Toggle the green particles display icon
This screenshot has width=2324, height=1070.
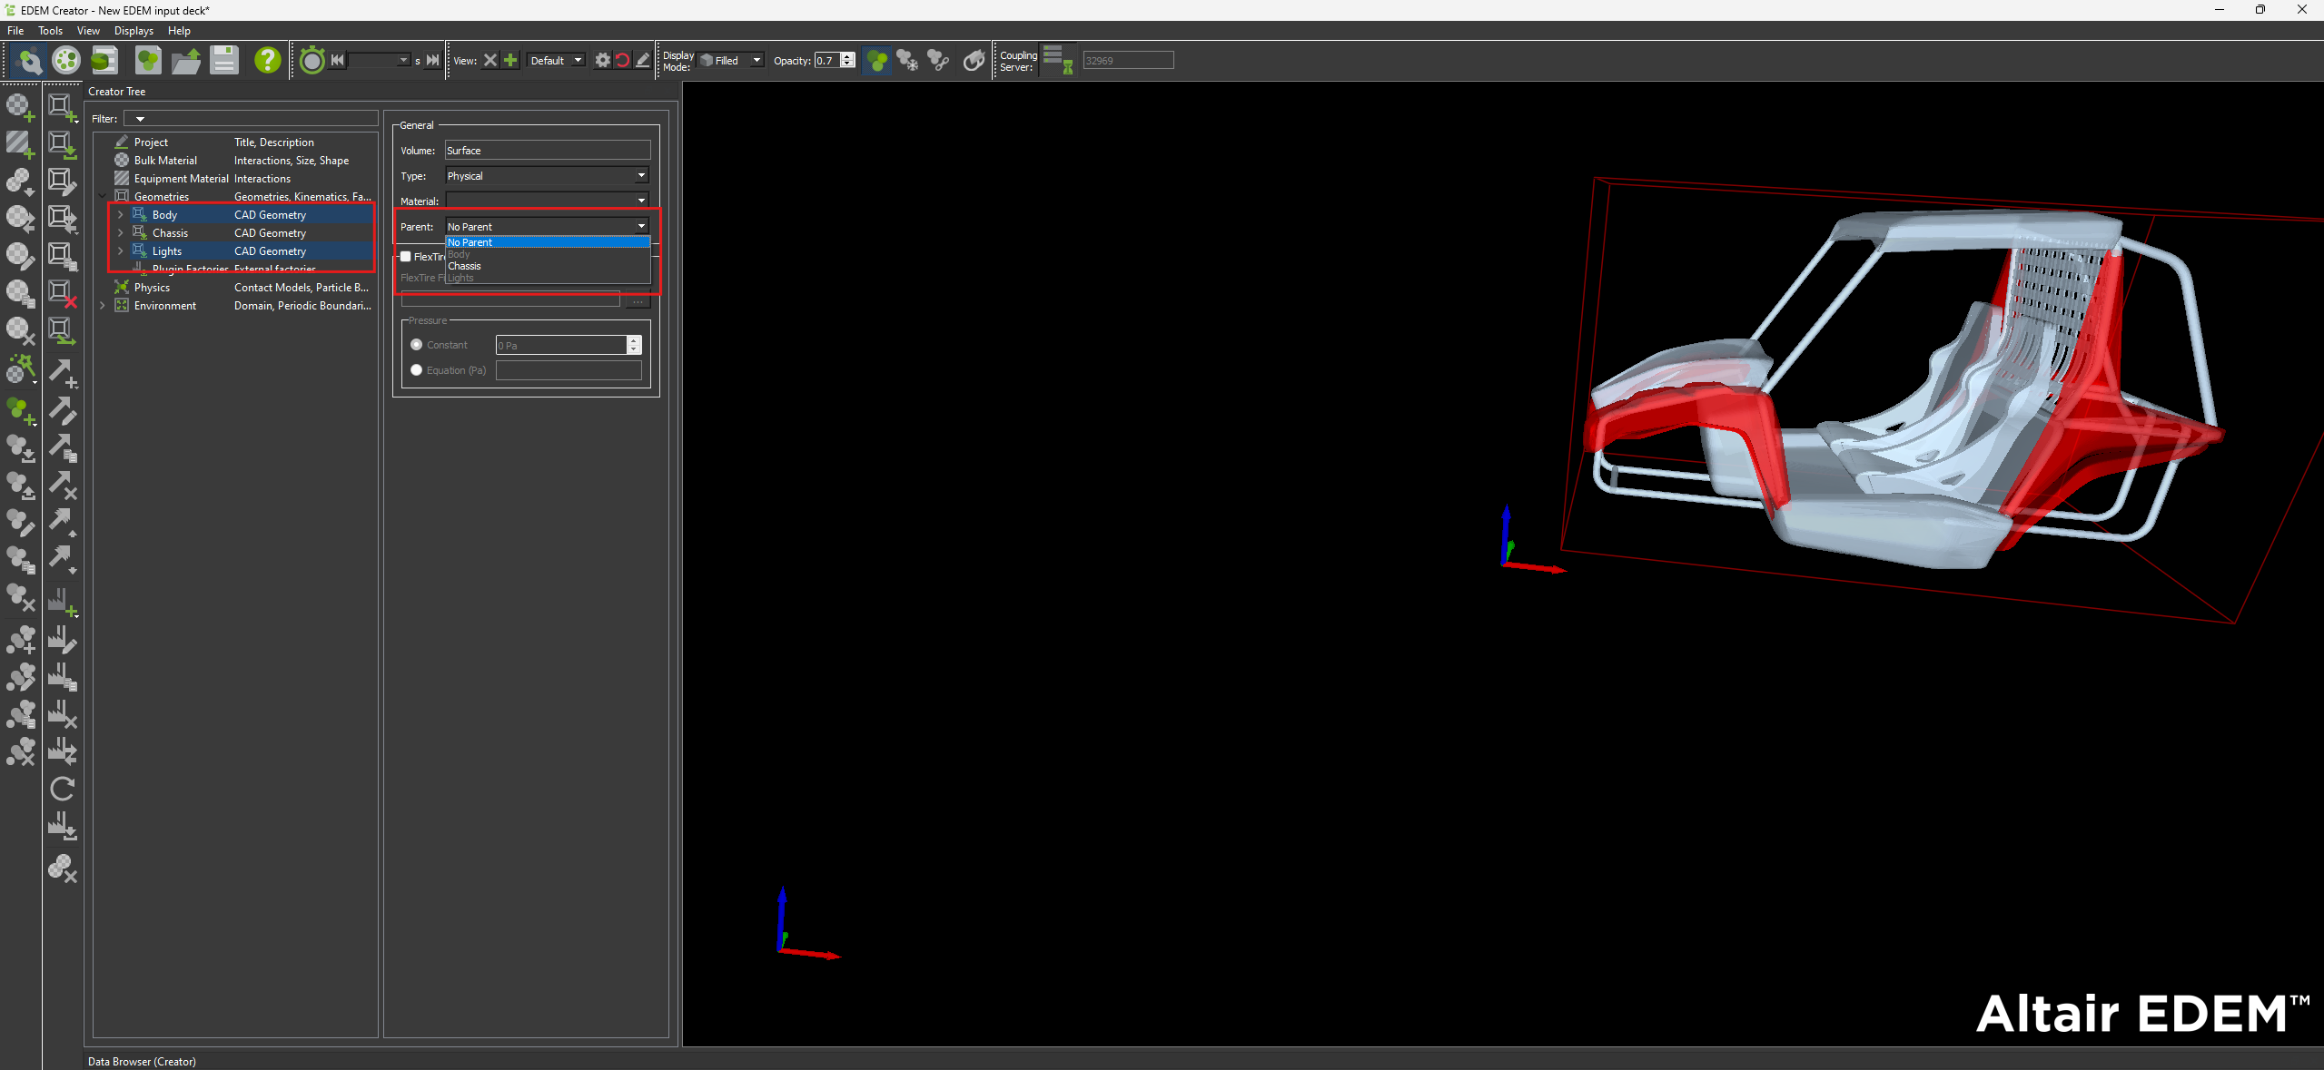877,61
